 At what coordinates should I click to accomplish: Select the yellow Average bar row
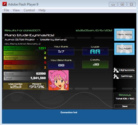coord(25,58)
